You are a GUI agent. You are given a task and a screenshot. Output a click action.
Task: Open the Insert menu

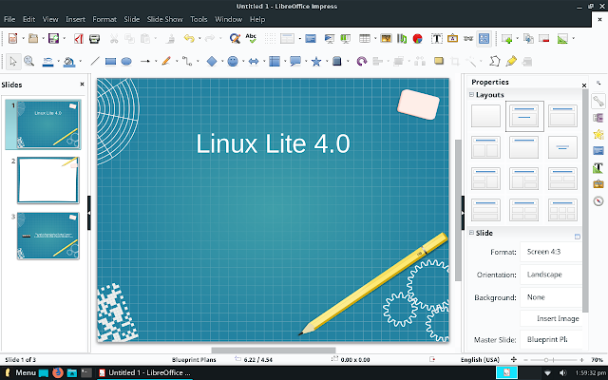(75, 19)
